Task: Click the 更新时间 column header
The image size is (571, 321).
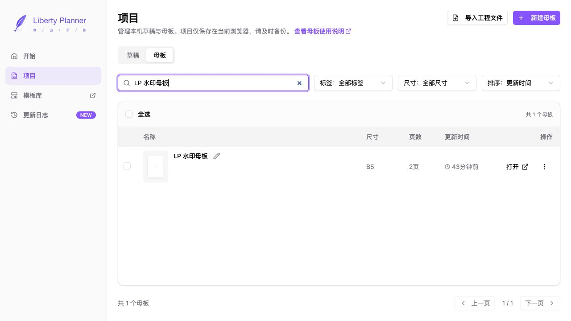Action: (457, 137)
